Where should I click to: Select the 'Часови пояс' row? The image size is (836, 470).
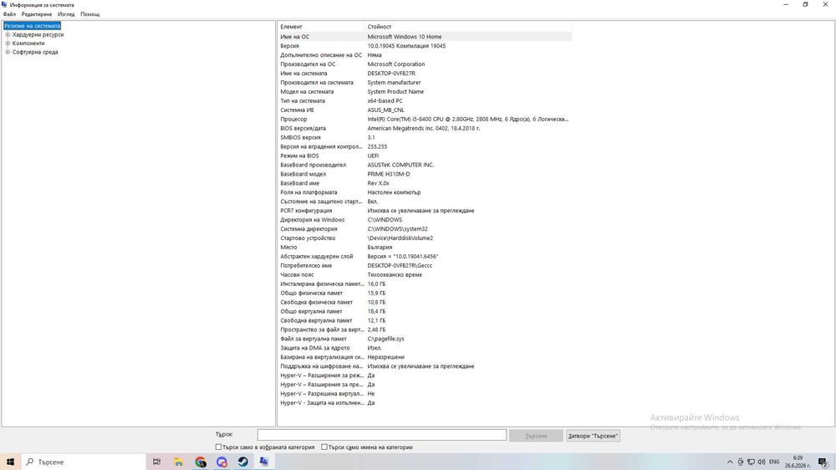tap(425, 275)
